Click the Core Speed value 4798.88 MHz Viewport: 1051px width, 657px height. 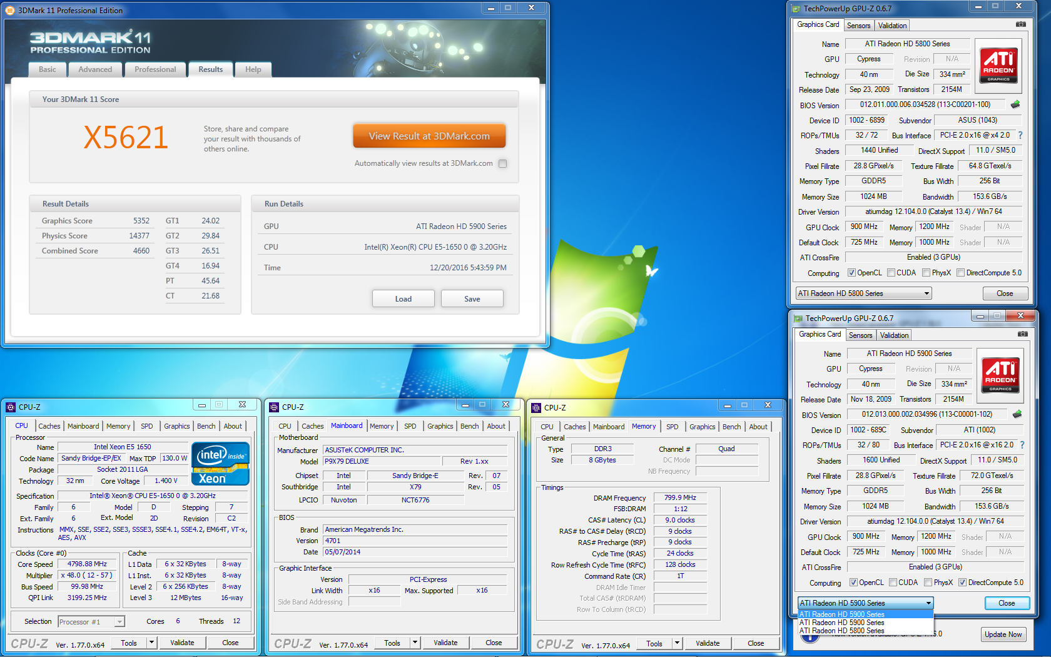pyautogui.click(x=87, y=564)
